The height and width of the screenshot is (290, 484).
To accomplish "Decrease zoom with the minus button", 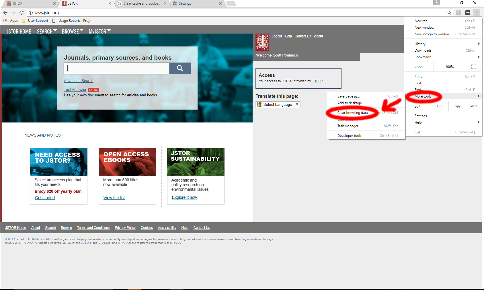I will [x=439, y=67].
